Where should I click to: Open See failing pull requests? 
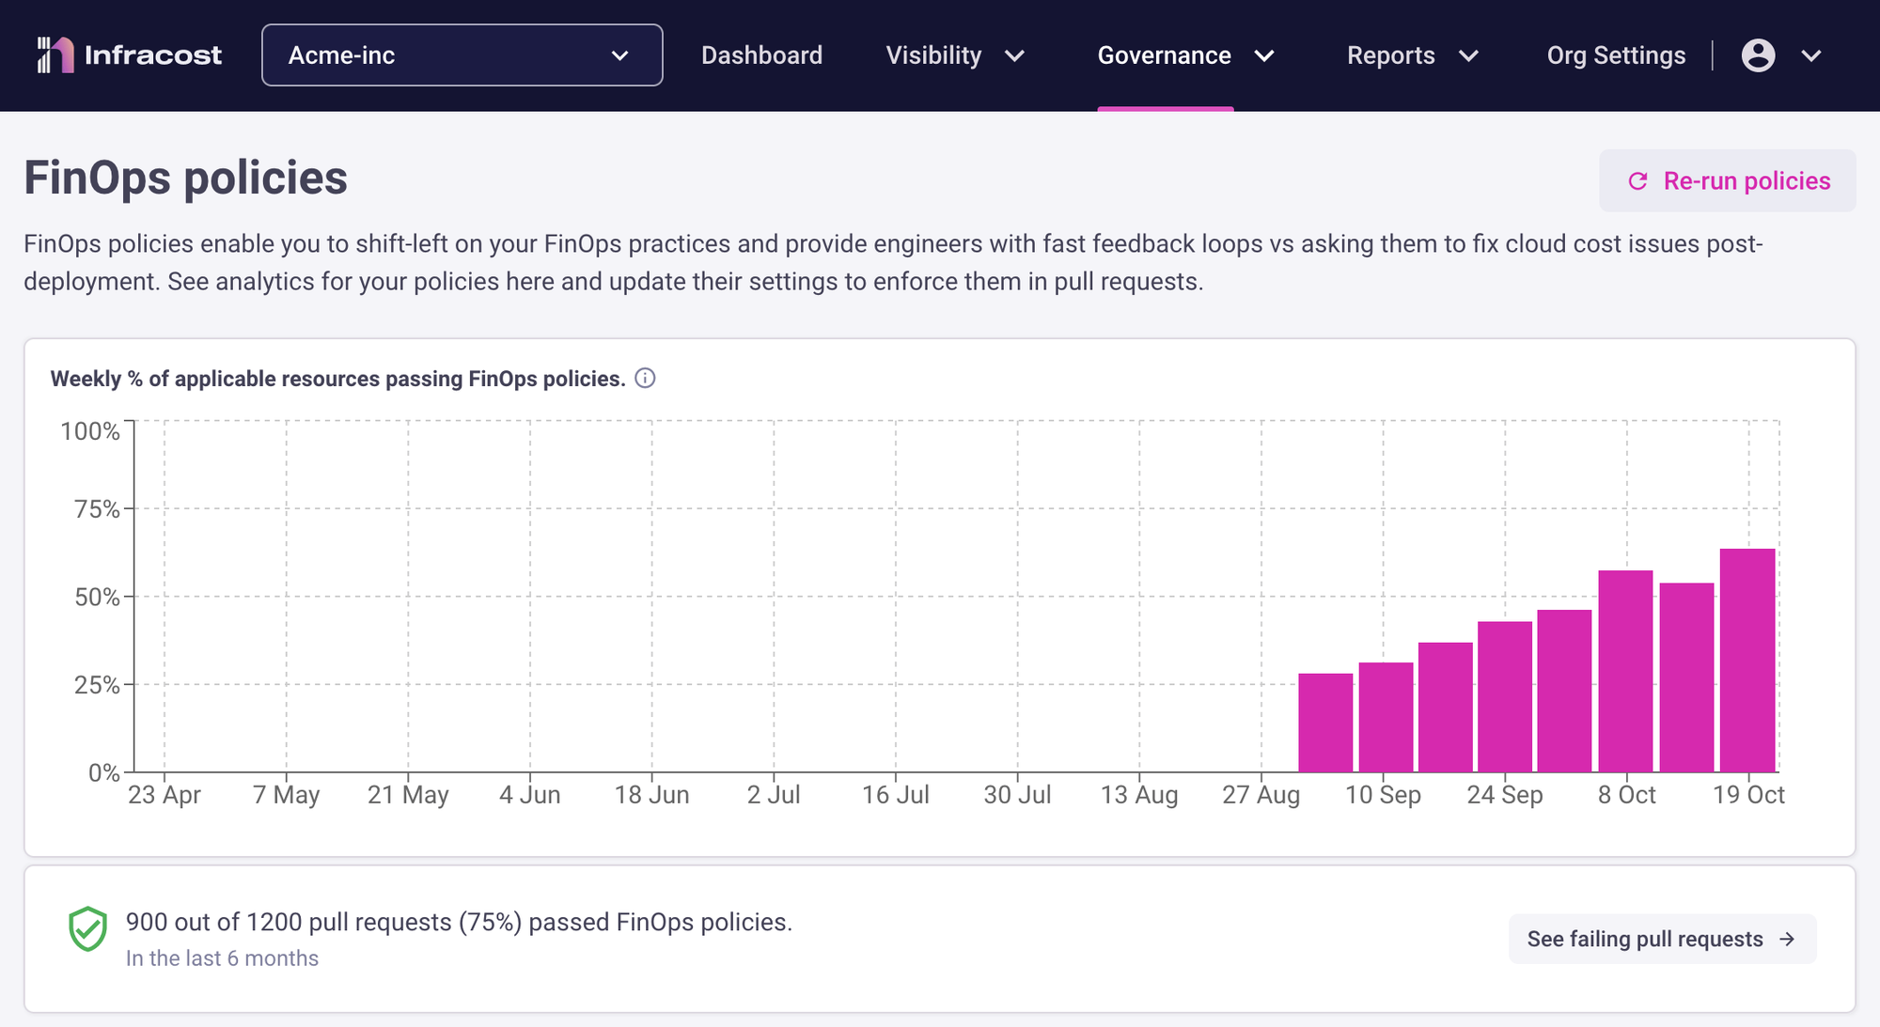tap(1661, 939)
